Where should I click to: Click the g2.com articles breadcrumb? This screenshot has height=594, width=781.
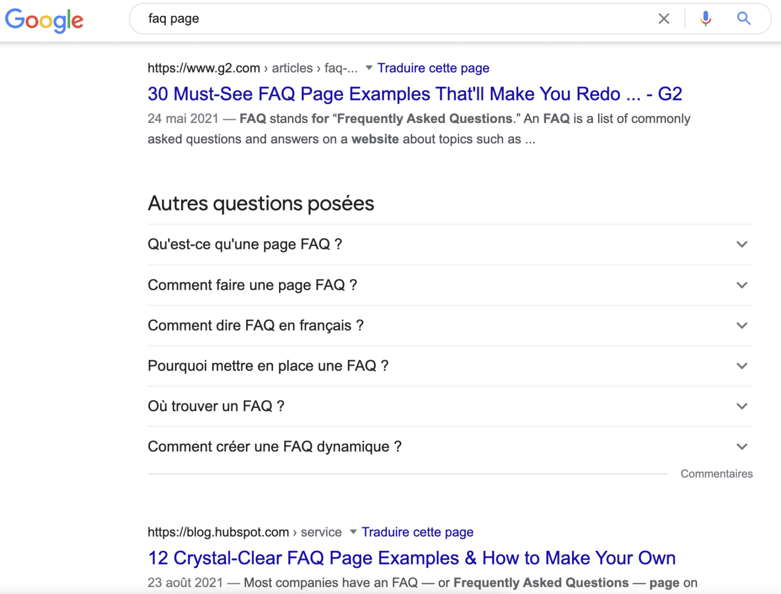[292, 68]
